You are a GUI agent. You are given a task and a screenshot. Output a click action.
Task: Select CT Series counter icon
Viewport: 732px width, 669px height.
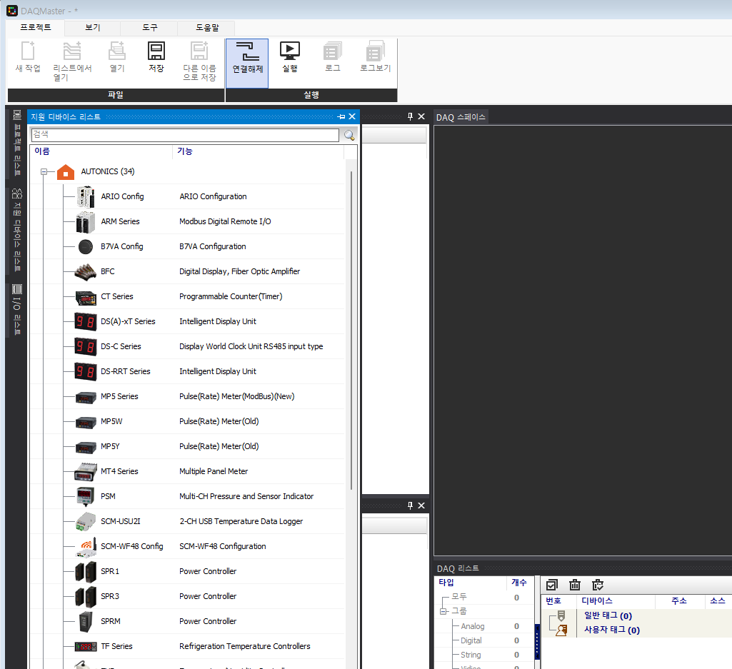pyautogui.click(x=86, y=297)
